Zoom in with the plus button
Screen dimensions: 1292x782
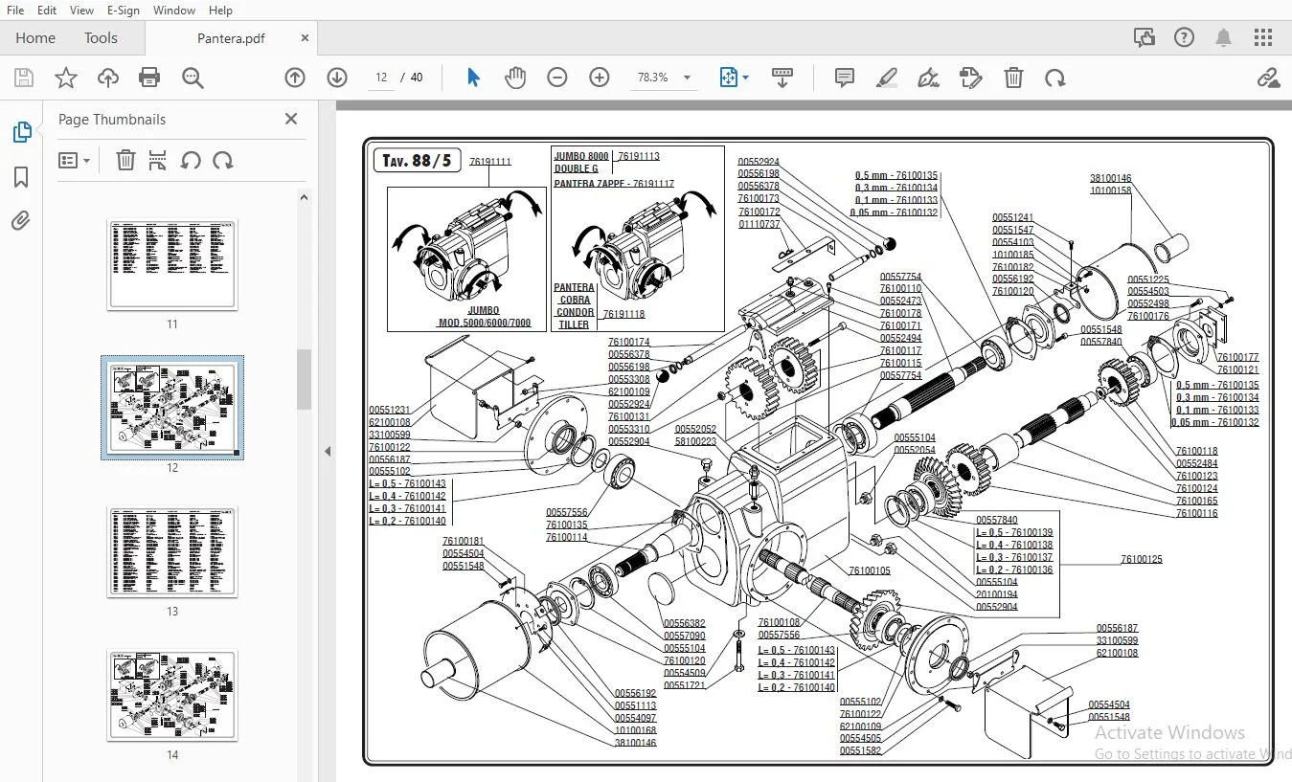(x=600, y=78)
